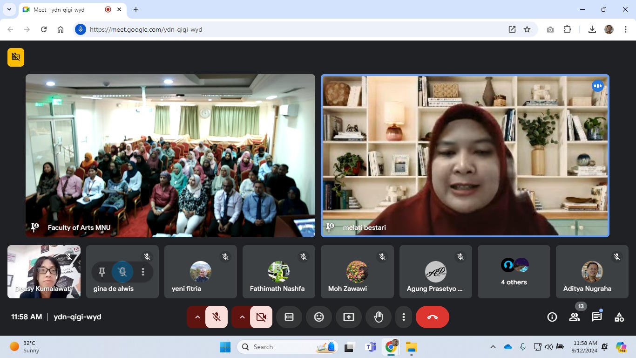Open the Activities panel icon
The height and width of the screenshot is (358, 636).
click(619, 317)
